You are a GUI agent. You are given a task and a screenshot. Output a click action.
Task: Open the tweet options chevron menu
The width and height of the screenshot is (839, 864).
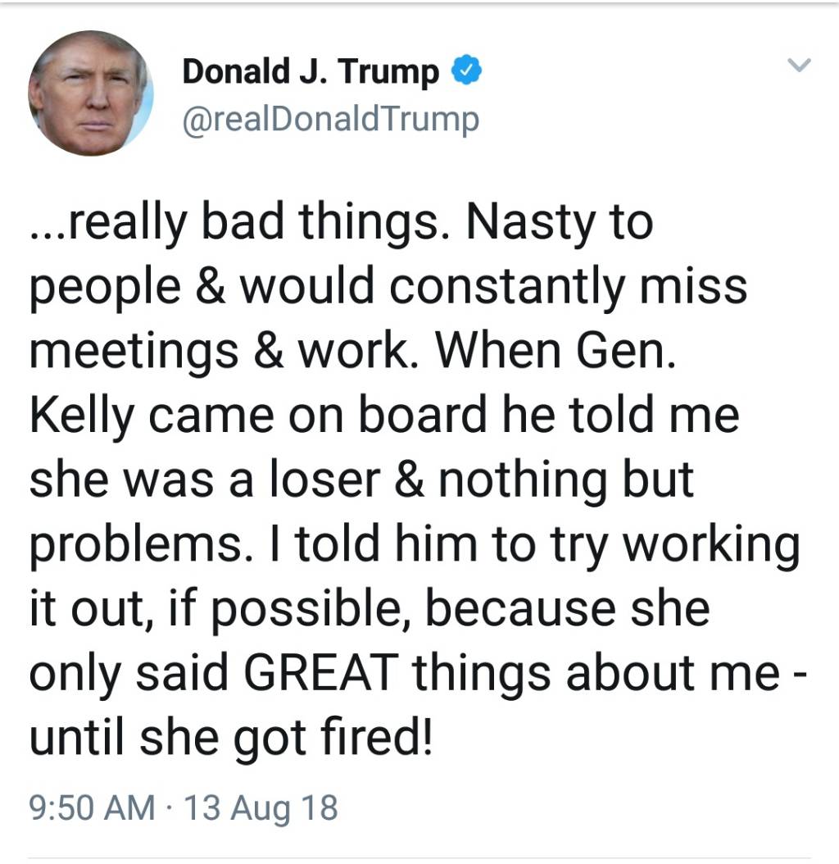(x=798, y=66)
